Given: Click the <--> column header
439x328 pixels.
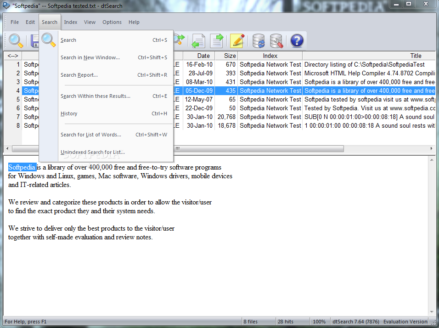Looking at the screenshot, I should tap(13, 56).
